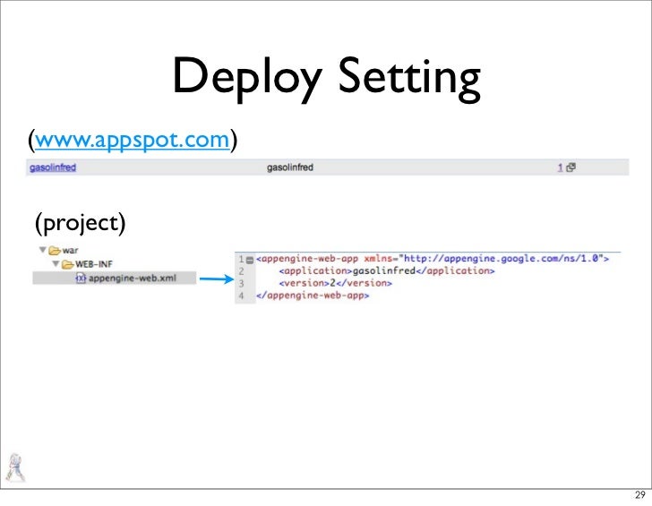The width and height of the screenshot is (652, 506).
Task: Collapse the WEB-INF folder triangle
Action: tap(56, 263)
